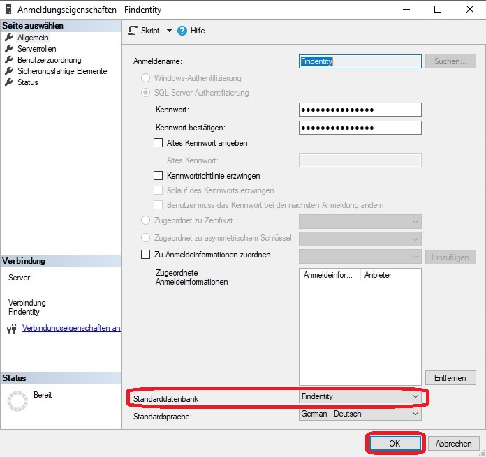Click the wrench icon beside Allgemein
The width and height of the screenshot is (486, 457).
8,38
